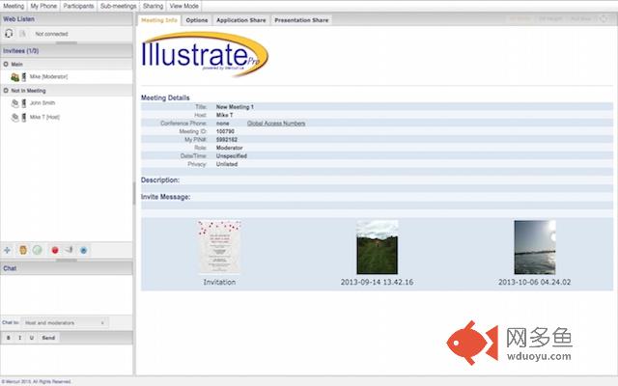Image resolution: width=618 pixels, height=386 pixels.
Task: Collapse the Not In Meeting group
Action: [x=6, y=90]
